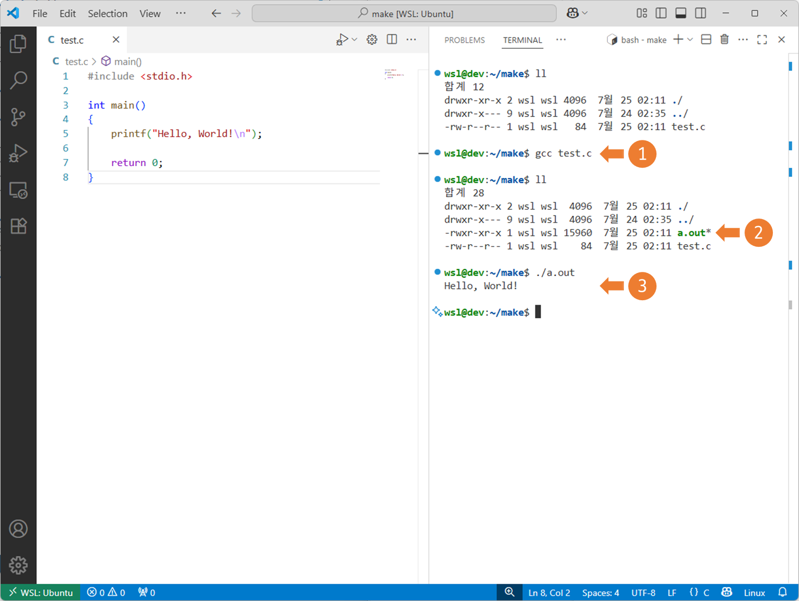Open notifications bell in status bar

point(782,592)
